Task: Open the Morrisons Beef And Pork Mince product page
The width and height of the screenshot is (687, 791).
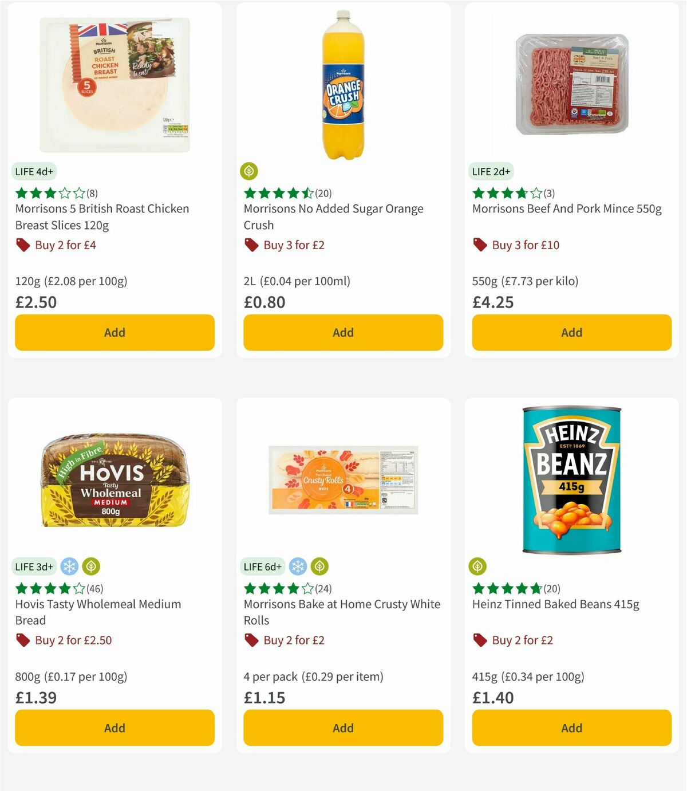Action: pyautogui.click(x=566, y=208)
